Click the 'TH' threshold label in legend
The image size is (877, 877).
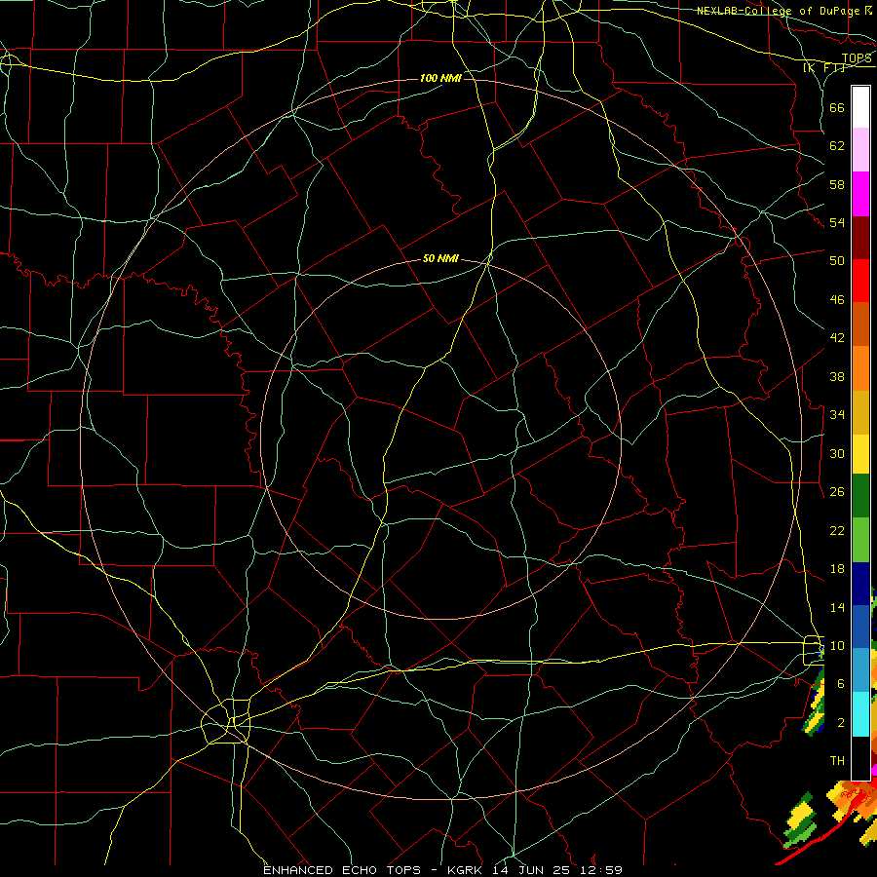[x=837, y=761]
